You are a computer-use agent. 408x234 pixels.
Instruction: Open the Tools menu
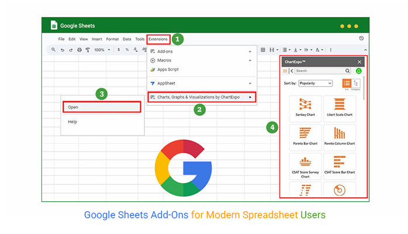coord(140,39)
